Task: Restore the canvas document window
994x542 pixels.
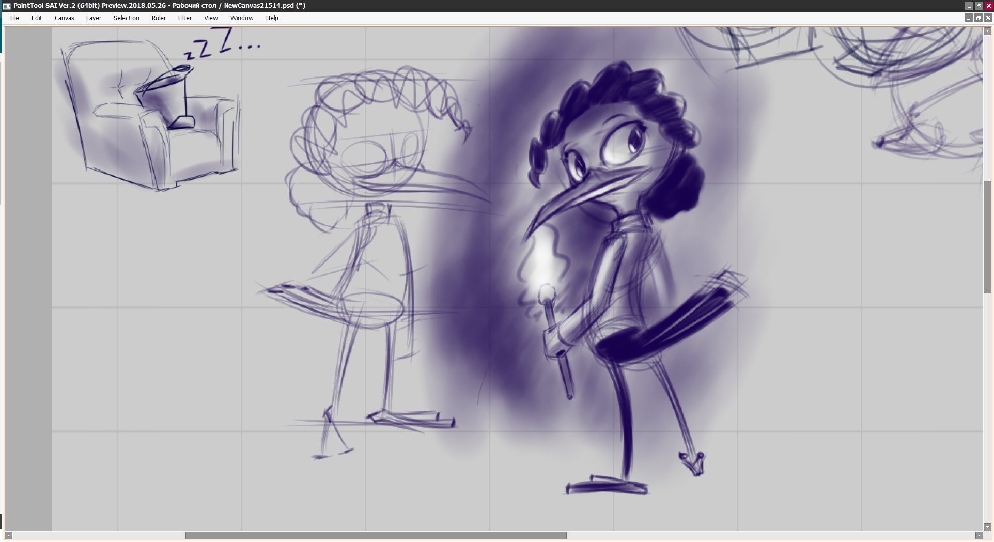Action: (979, 18)
